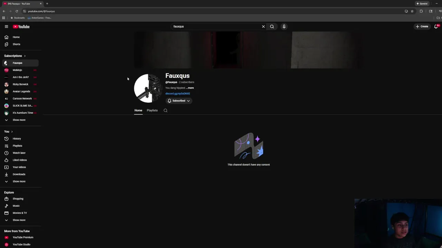Open the Subscribed notification dropdown
The image size is (442, 248).
pos(179,101)
